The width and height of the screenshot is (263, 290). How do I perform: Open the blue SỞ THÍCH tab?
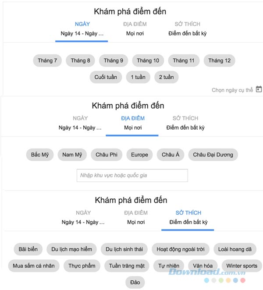tap(188, 213)
